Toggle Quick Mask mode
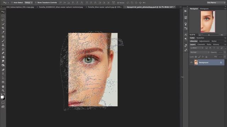 coord(3,103)
